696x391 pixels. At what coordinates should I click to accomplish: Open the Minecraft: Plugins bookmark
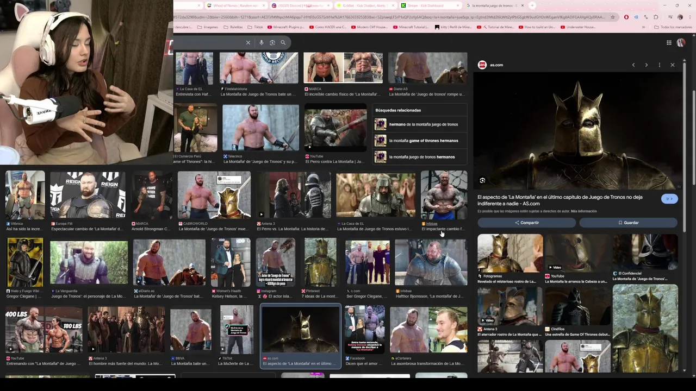287,27
